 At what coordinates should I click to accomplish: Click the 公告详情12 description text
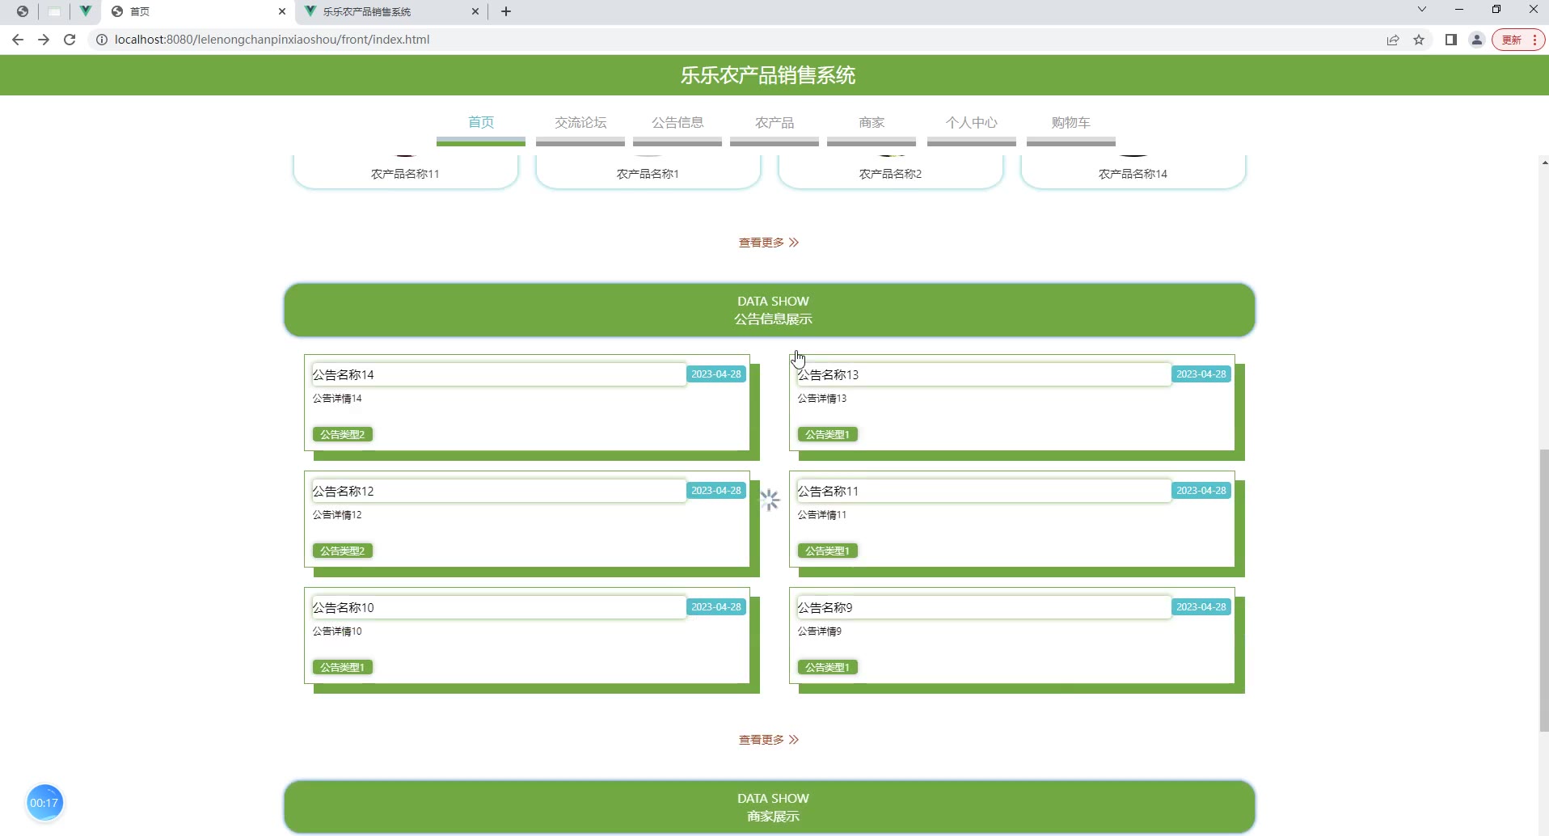(337, 515)
